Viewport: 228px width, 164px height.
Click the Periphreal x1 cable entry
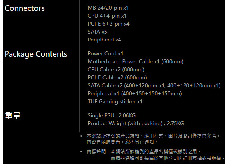[135, 93]
